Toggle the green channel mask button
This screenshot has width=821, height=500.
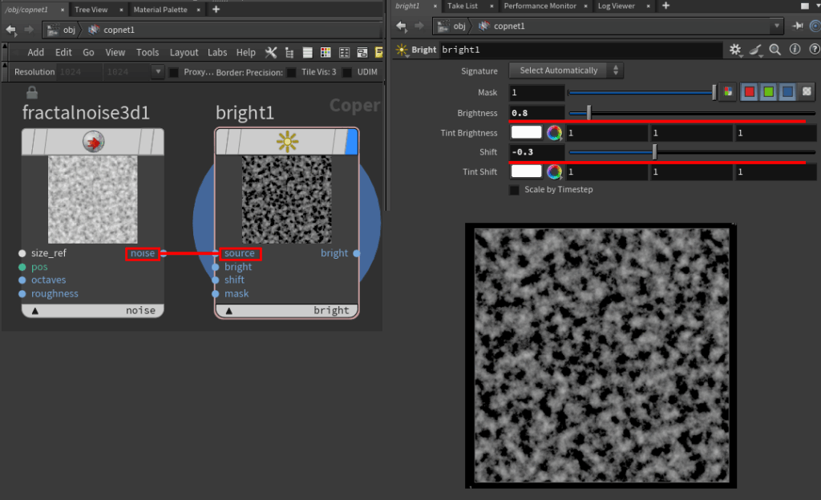coord(768,92)
